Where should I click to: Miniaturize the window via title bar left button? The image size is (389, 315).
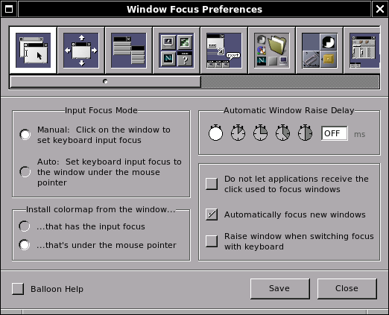9,9
